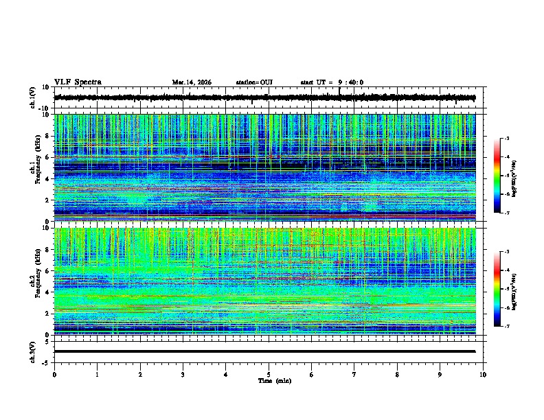Click the ch.2 color bar log(PSD) unit label
The image size is (544, 420).
(x=514, y=292)
